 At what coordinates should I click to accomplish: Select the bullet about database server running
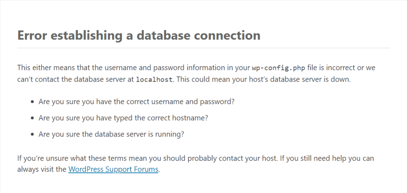click(x=112, y=134)
